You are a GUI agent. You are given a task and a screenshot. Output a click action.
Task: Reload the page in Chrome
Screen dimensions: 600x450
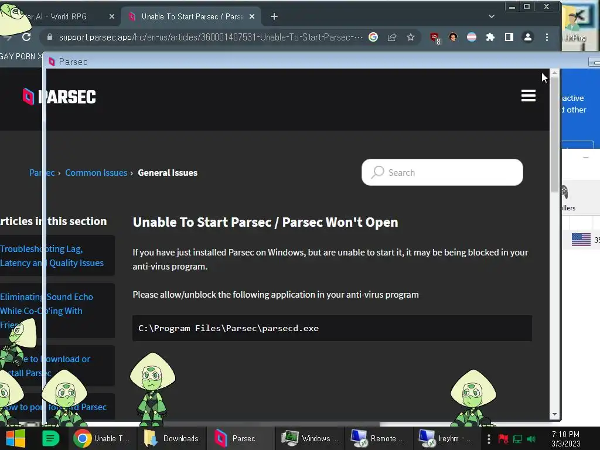coord(26,37)
